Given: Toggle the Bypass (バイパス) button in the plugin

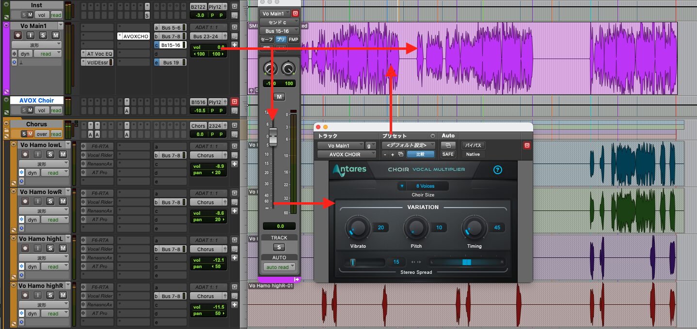Looking at the screenshot, I should tap(473, 145).
